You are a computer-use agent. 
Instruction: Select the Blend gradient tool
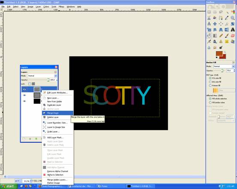pyautogui.click(x=215, y=35)
